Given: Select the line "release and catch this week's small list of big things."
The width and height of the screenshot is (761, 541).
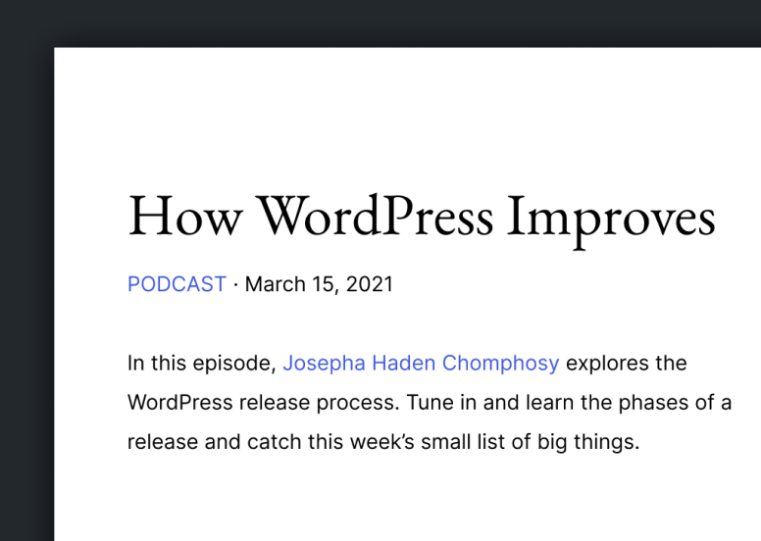Looking at the screenshot, I should coord(383,442).
